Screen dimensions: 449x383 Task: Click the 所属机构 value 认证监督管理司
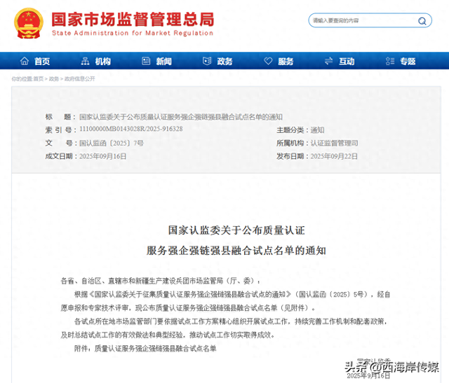tap(335, 143)
